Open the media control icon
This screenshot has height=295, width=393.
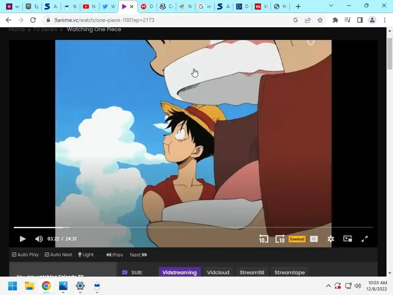pos(348,20)
